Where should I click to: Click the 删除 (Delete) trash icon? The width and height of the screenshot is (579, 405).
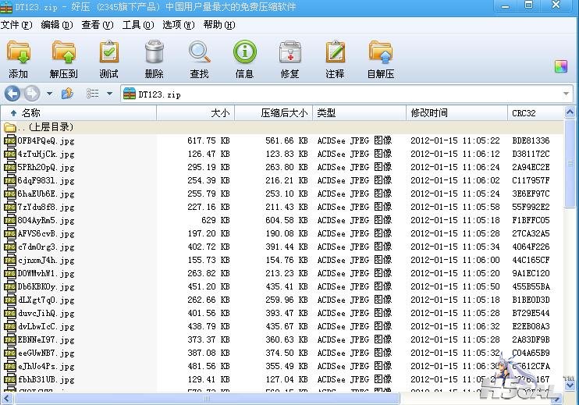click(x=154, y=52)
